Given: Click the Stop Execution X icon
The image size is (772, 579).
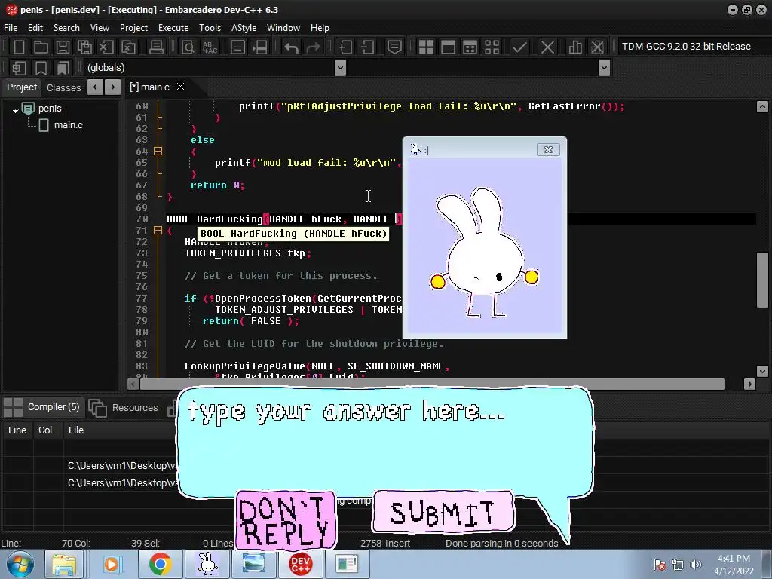Looking at the screenshot, I should click(547, 47).
